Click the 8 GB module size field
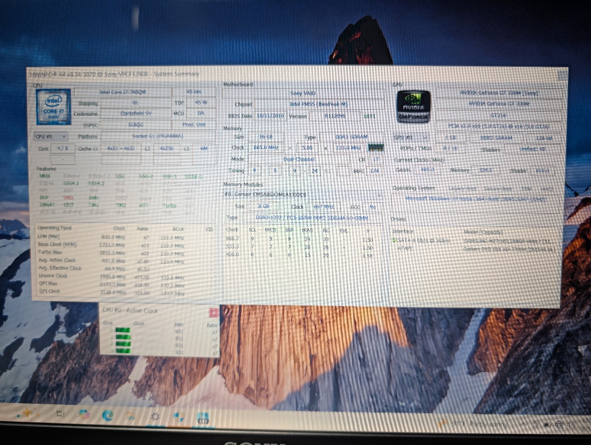Image resolution: width=591 pixels, height=445 pixels. tap(263, 207)
